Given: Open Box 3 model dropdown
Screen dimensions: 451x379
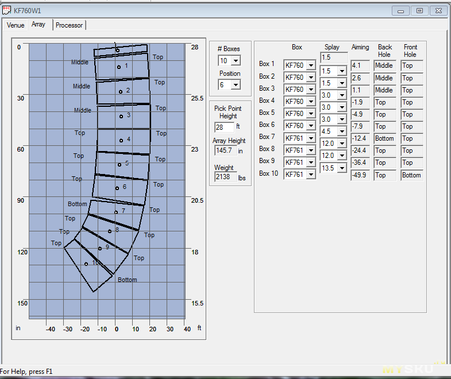Looking at the screenshot, I should point(311,90).
